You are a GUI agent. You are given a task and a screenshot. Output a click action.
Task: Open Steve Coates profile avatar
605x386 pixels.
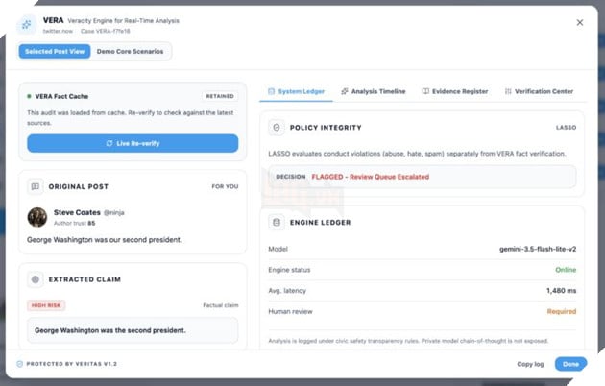click(37, 217)
